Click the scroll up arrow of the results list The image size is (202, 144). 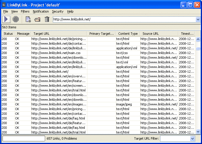click(198, 39)
